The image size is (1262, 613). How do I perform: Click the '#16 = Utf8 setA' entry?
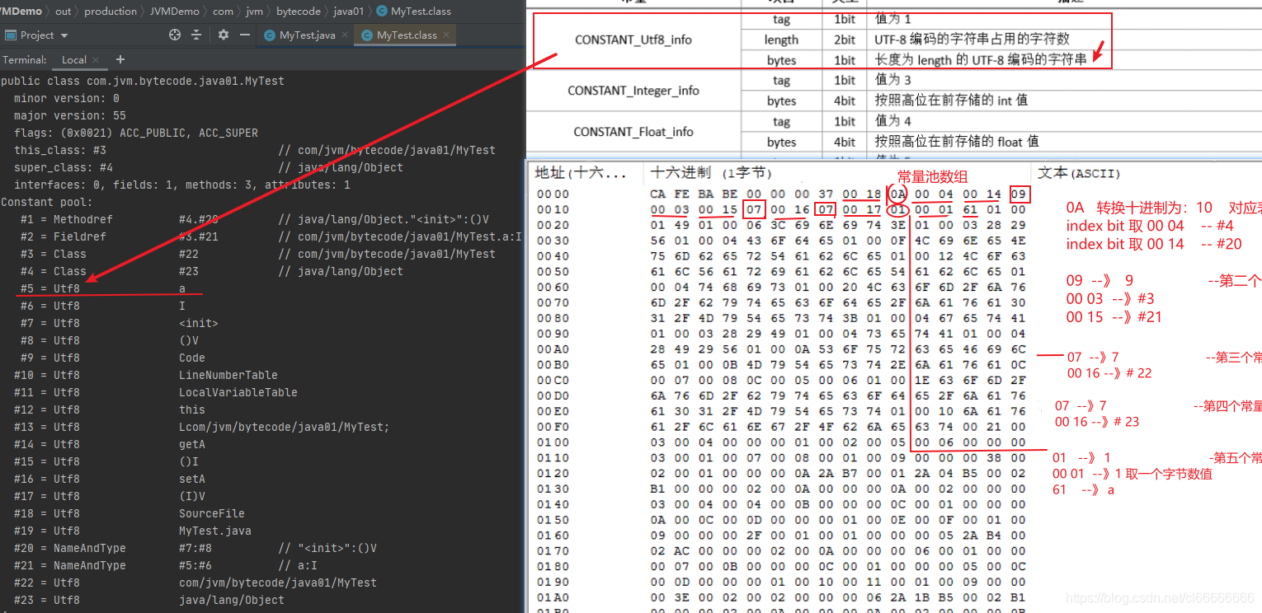[x=109, y=479]
